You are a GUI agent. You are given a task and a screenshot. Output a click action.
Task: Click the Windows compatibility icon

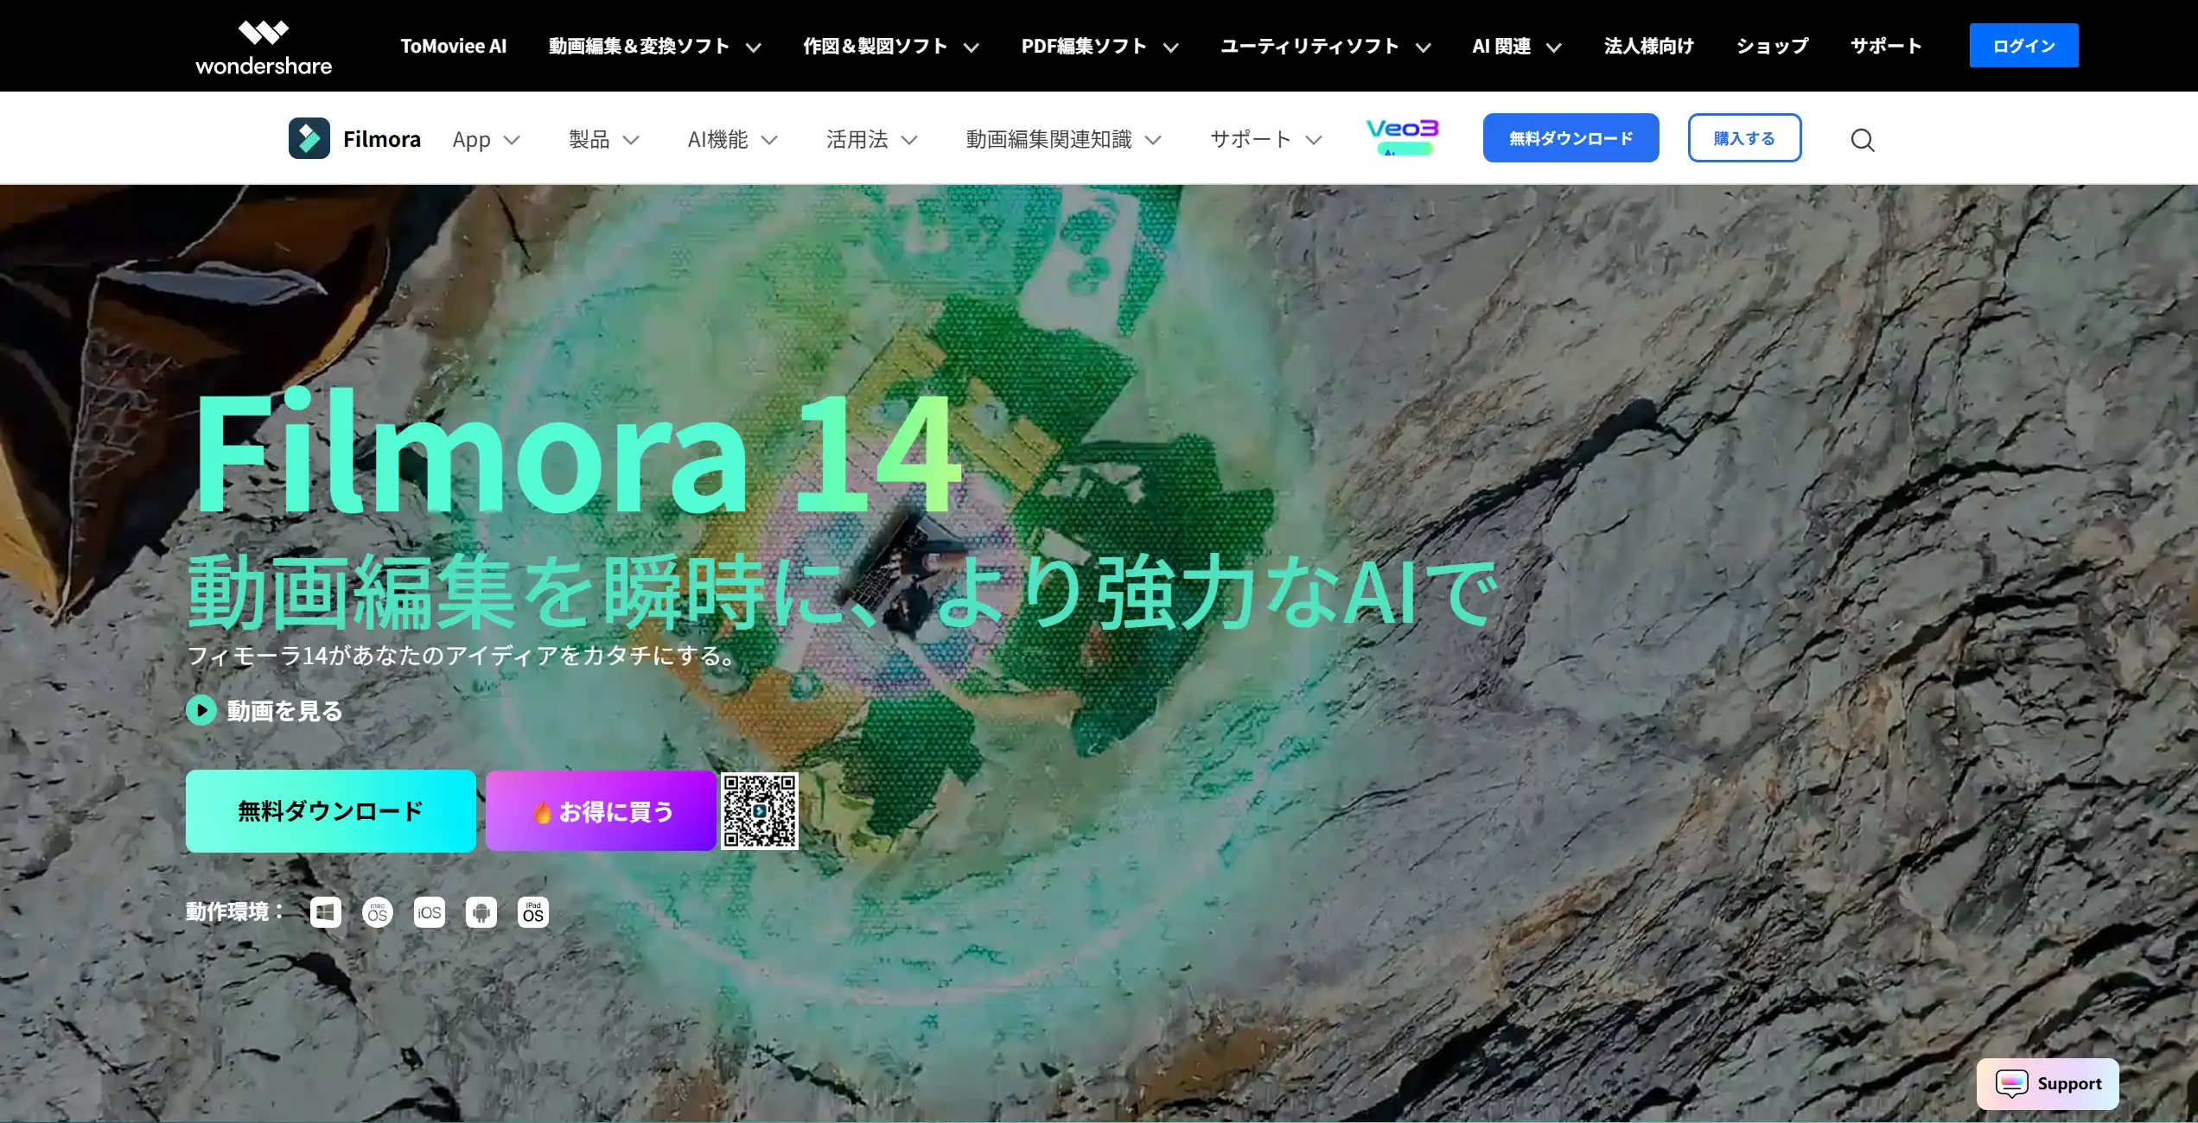pyautogui.click(x=325, y=911)
